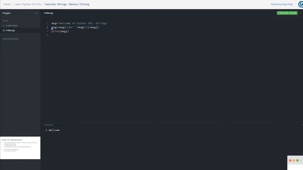
Task: Click the green window dot at bottom right
Action: (297, 161)
